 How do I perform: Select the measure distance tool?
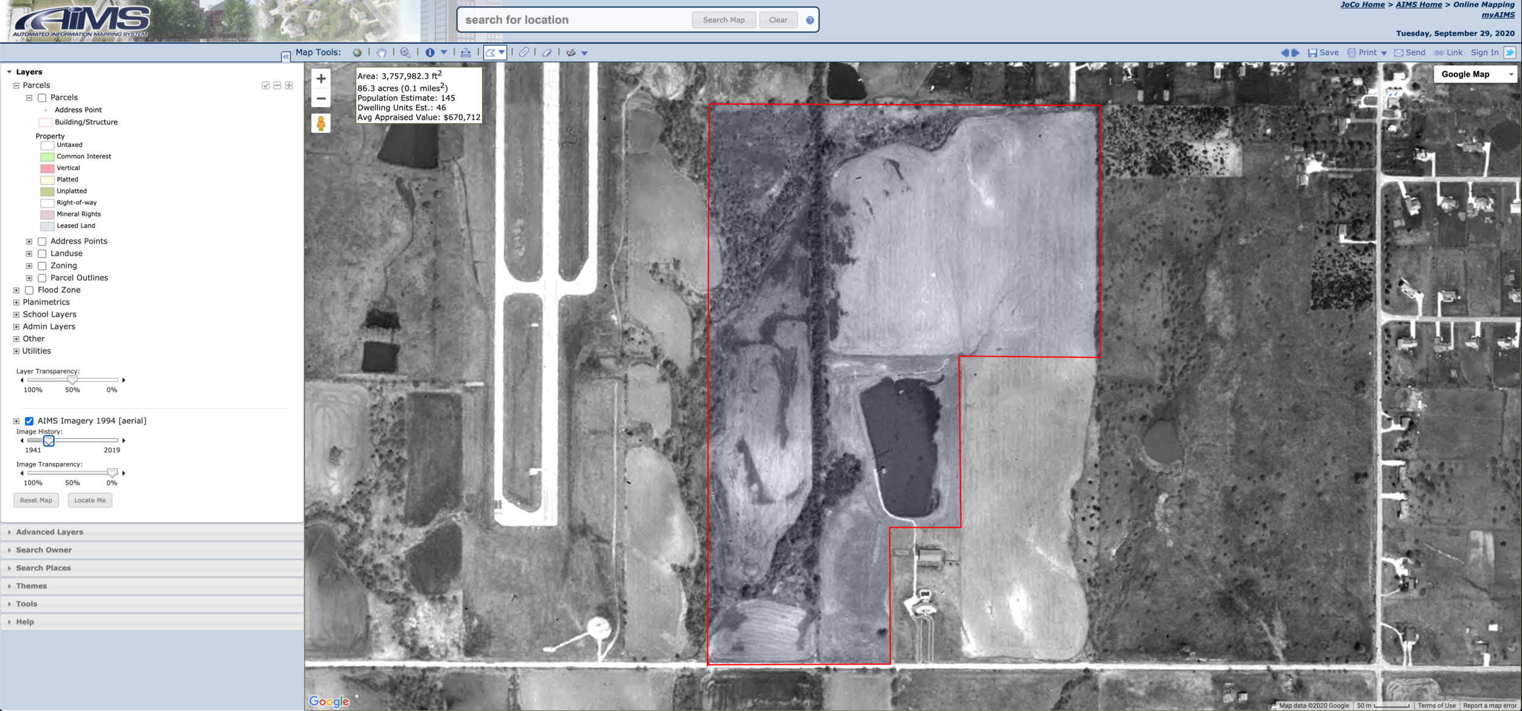(466, 53)
